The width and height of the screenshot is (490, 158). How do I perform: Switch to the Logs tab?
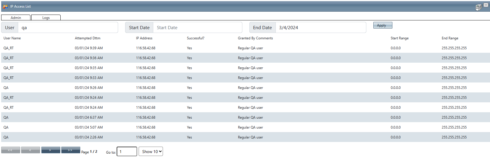pos(46,18)
